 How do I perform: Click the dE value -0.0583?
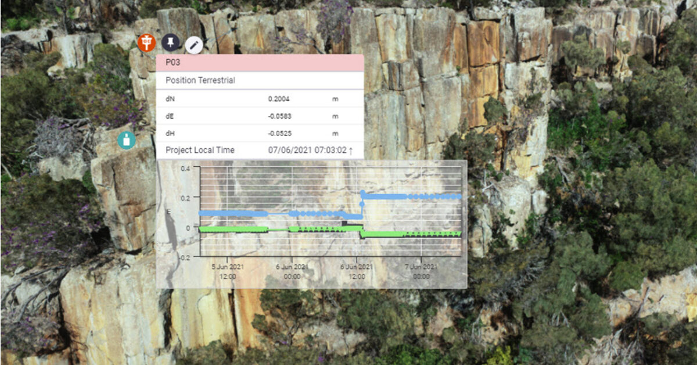pyautogui.click(x=279, y=116)
